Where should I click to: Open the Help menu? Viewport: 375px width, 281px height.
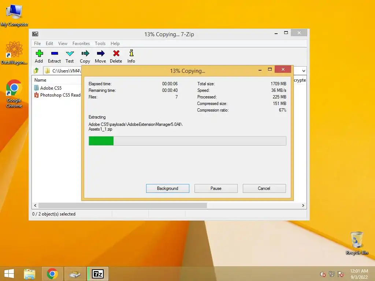[115, 44]
